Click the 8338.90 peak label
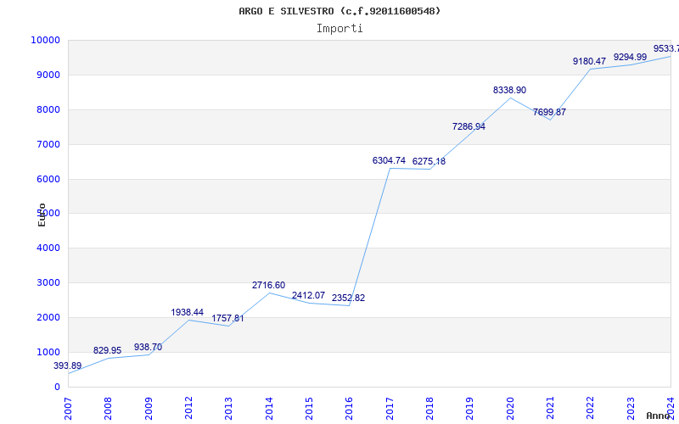Screen dimensions: 679x424 [509, 90]
